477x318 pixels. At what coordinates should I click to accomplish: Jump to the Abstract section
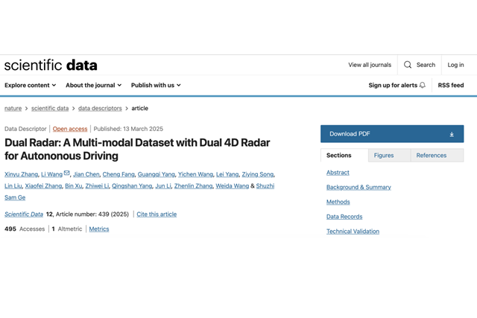pyautogui.click(x=338, y=173)
